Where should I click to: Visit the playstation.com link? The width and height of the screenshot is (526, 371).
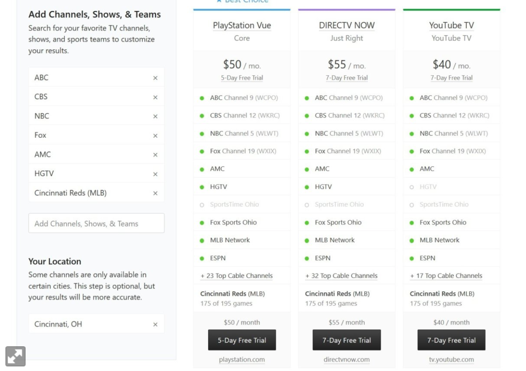pyautogui.click(x=242, y=360)
